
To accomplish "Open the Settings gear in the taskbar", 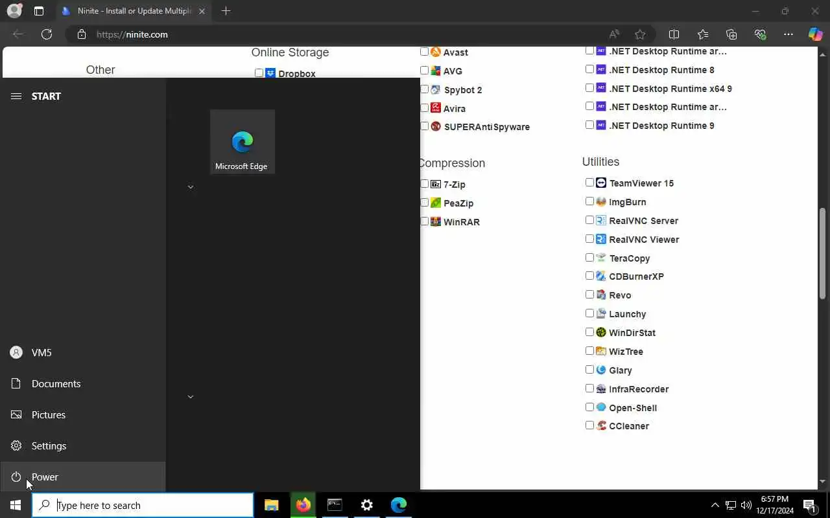I will tap(367, 505).
